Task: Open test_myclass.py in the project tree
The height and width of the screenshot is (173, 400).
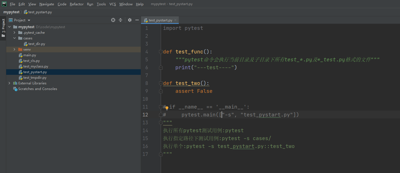Action: pos(35,66)
